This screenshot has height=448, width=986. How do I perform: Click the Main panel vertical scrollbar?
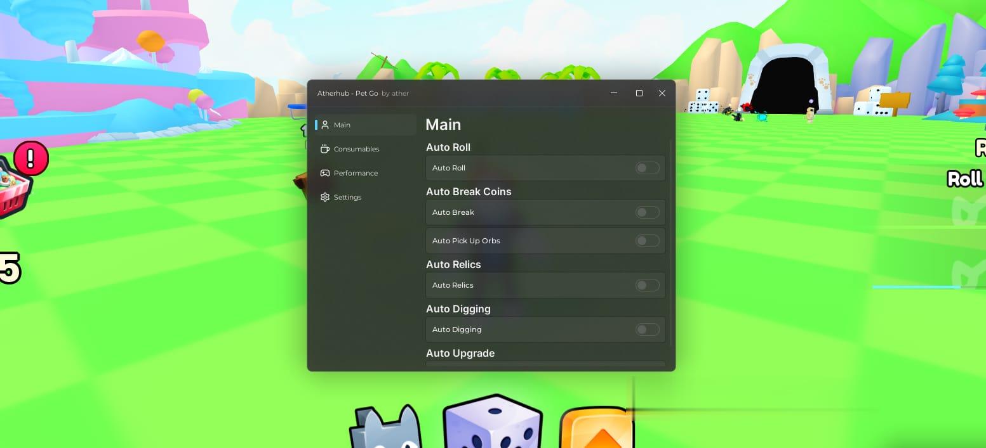click(x=670, y=241)
